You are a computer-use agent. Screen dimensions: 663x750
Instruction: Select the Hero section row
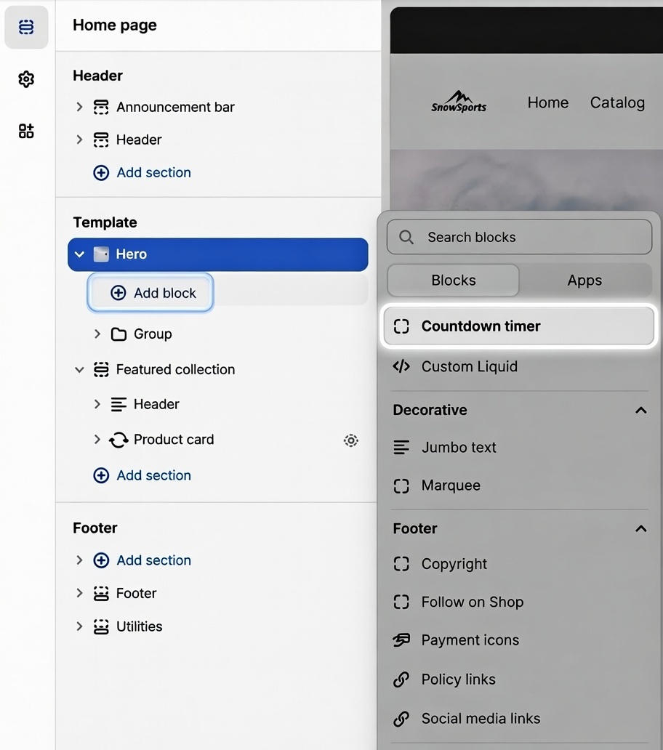pos(218,254)
